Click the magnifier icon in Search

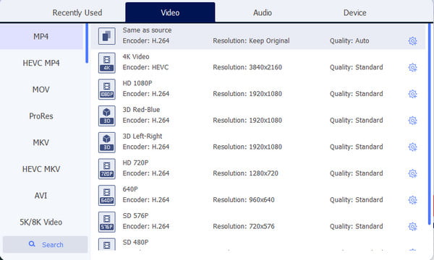click(32, 244)
